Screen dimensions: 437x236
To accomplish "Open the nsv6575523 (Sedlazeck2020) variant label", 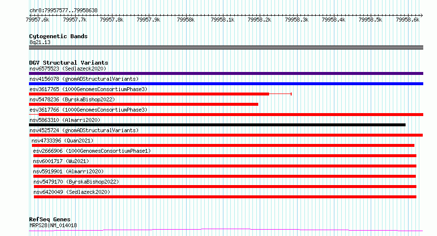I will coord(68,69).
